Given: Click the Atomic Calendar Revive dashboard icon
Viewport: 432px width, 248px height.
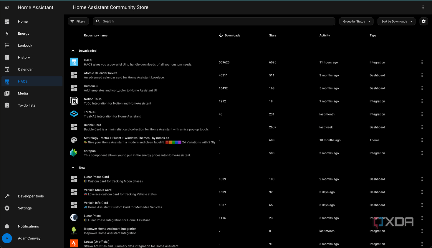Looking at the screenshot, I should click(74, 75).
